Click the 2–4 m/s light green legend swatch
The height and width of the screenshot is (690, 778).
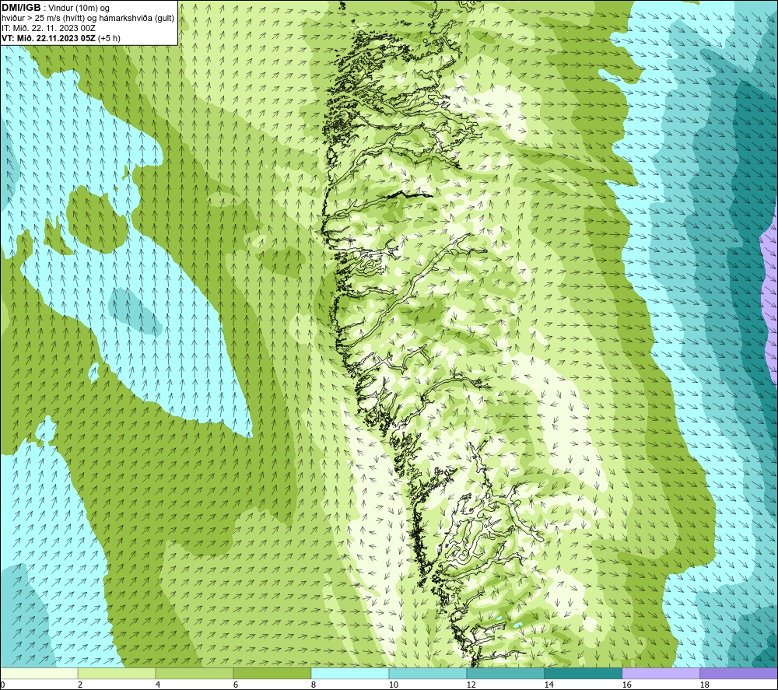tap(117, 673)
